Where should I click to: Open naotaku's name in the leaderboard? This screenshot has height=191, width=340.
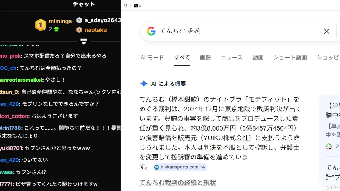pyautogui.click(x=96, y=30)
